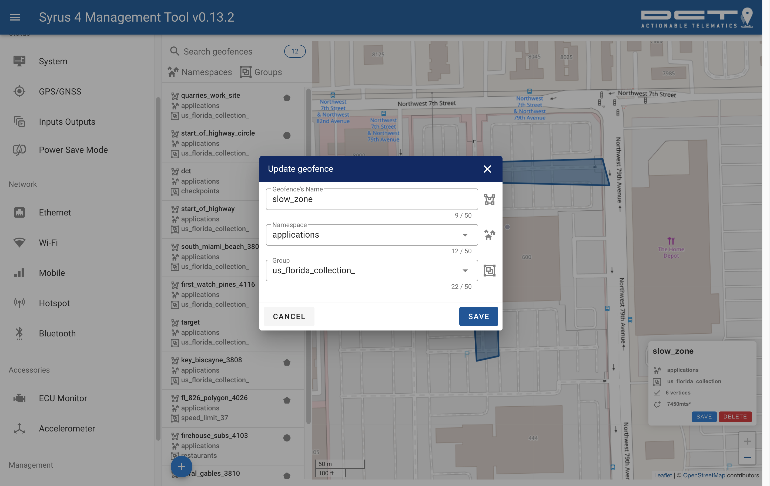Click the ECU Monitor engine icon
Viewport: 770px width, 486px height.
tap(19, 398)
